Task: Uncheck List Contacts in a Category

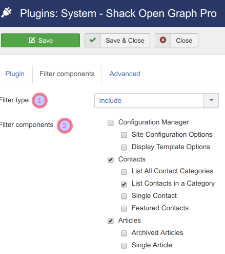Action: point(124,184)
